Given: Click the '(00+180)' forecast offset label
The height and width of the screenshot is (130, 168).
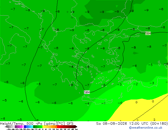Looking at the screenshot, I should click(159, 124).
